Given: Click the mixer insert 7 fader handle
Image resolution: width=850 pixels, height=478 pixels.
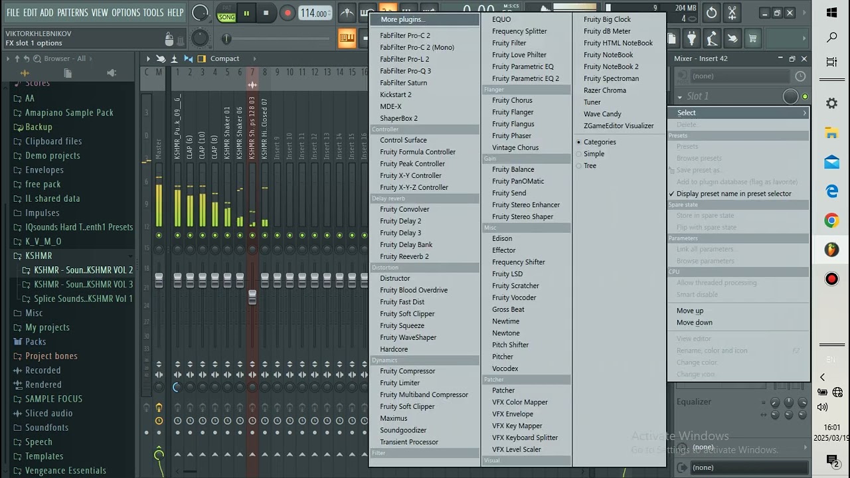Looking at the screenshot, I should click(252, 297).
